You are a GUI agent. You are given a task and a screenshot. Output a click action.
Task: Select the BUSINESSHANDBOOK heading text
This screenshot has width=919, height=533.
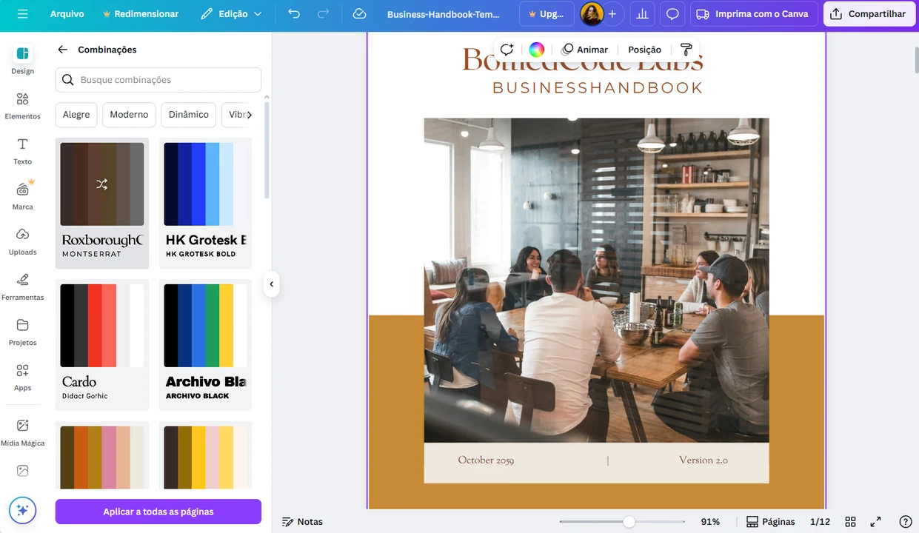point(598,88)
